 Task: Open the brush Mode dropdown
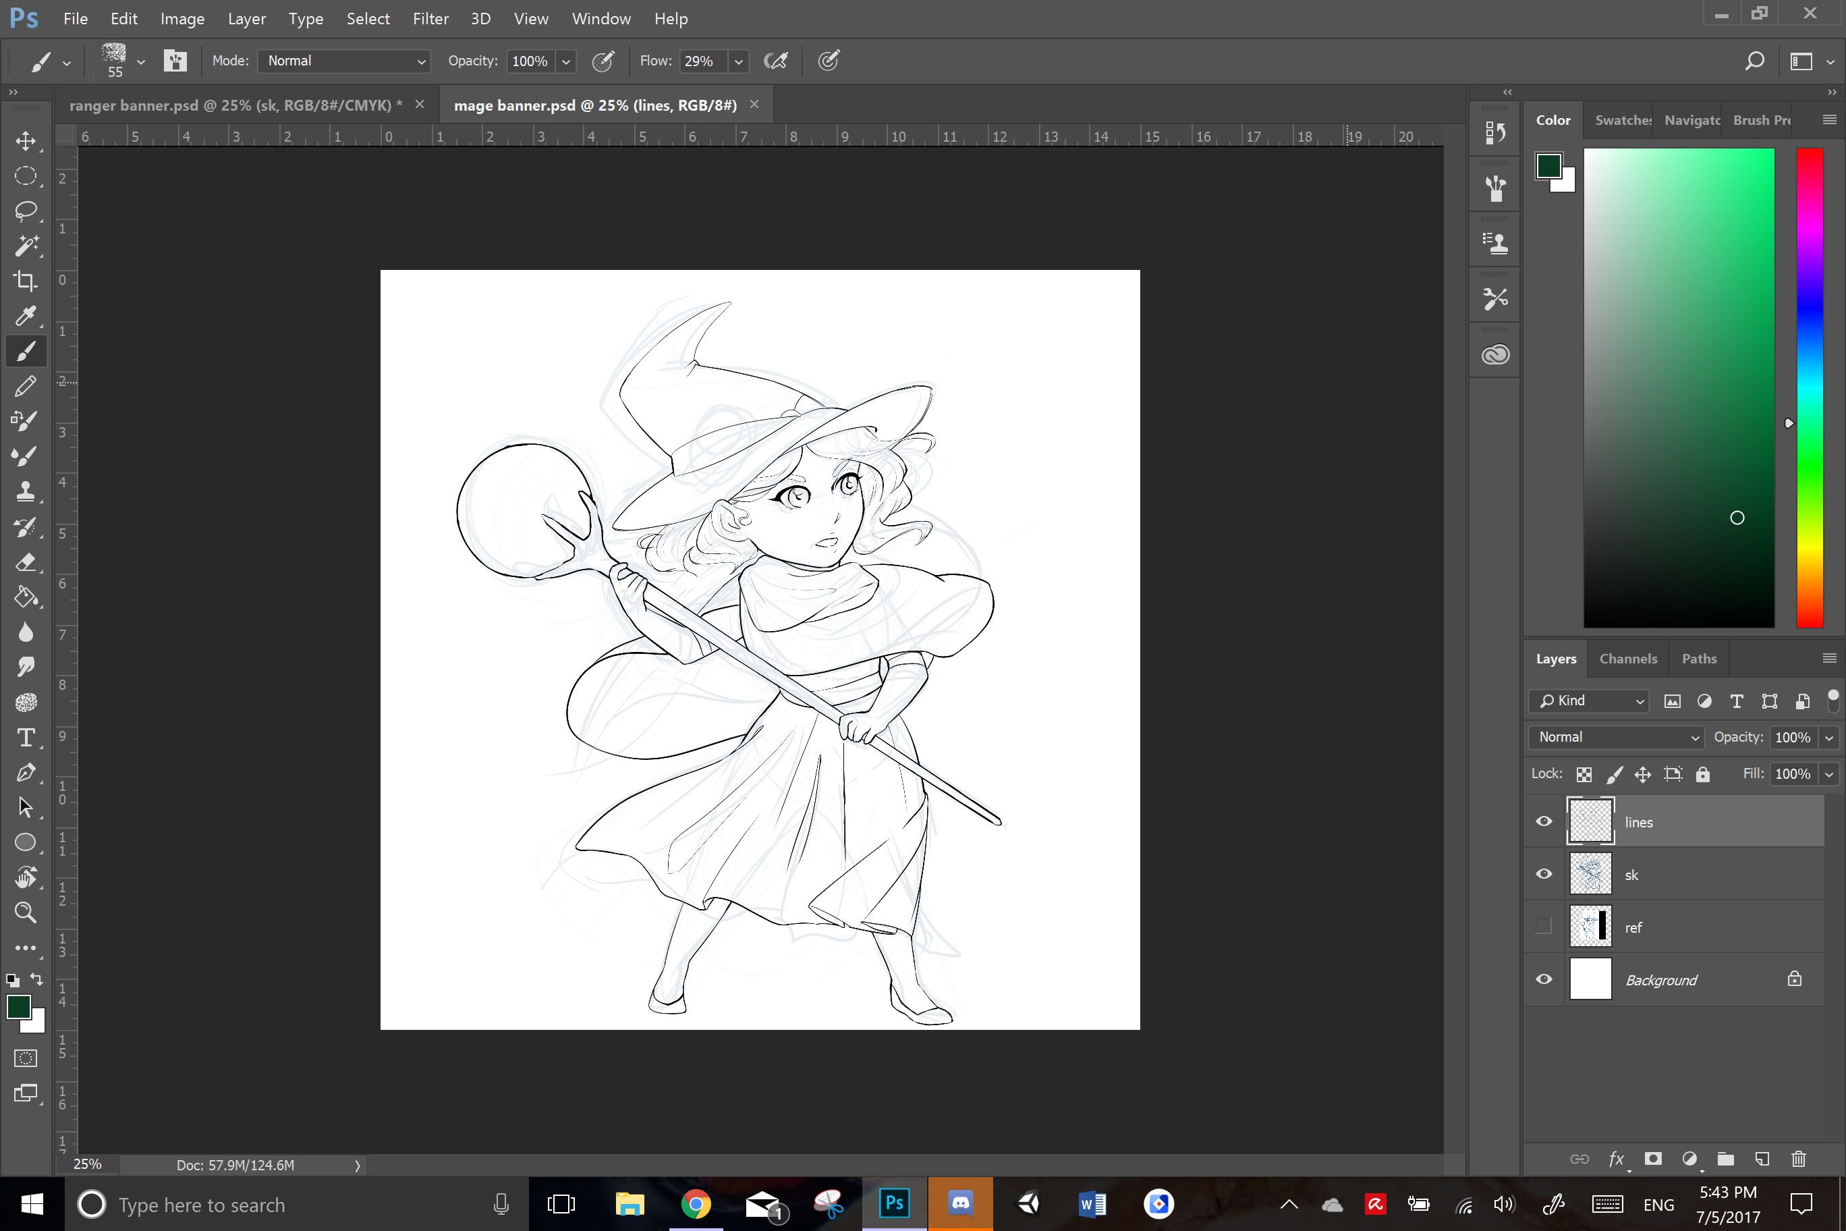[x=344, y=61]
